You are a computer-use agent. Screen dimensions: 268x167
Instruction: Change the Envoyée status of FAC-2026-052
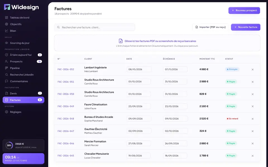pos(232,69)
